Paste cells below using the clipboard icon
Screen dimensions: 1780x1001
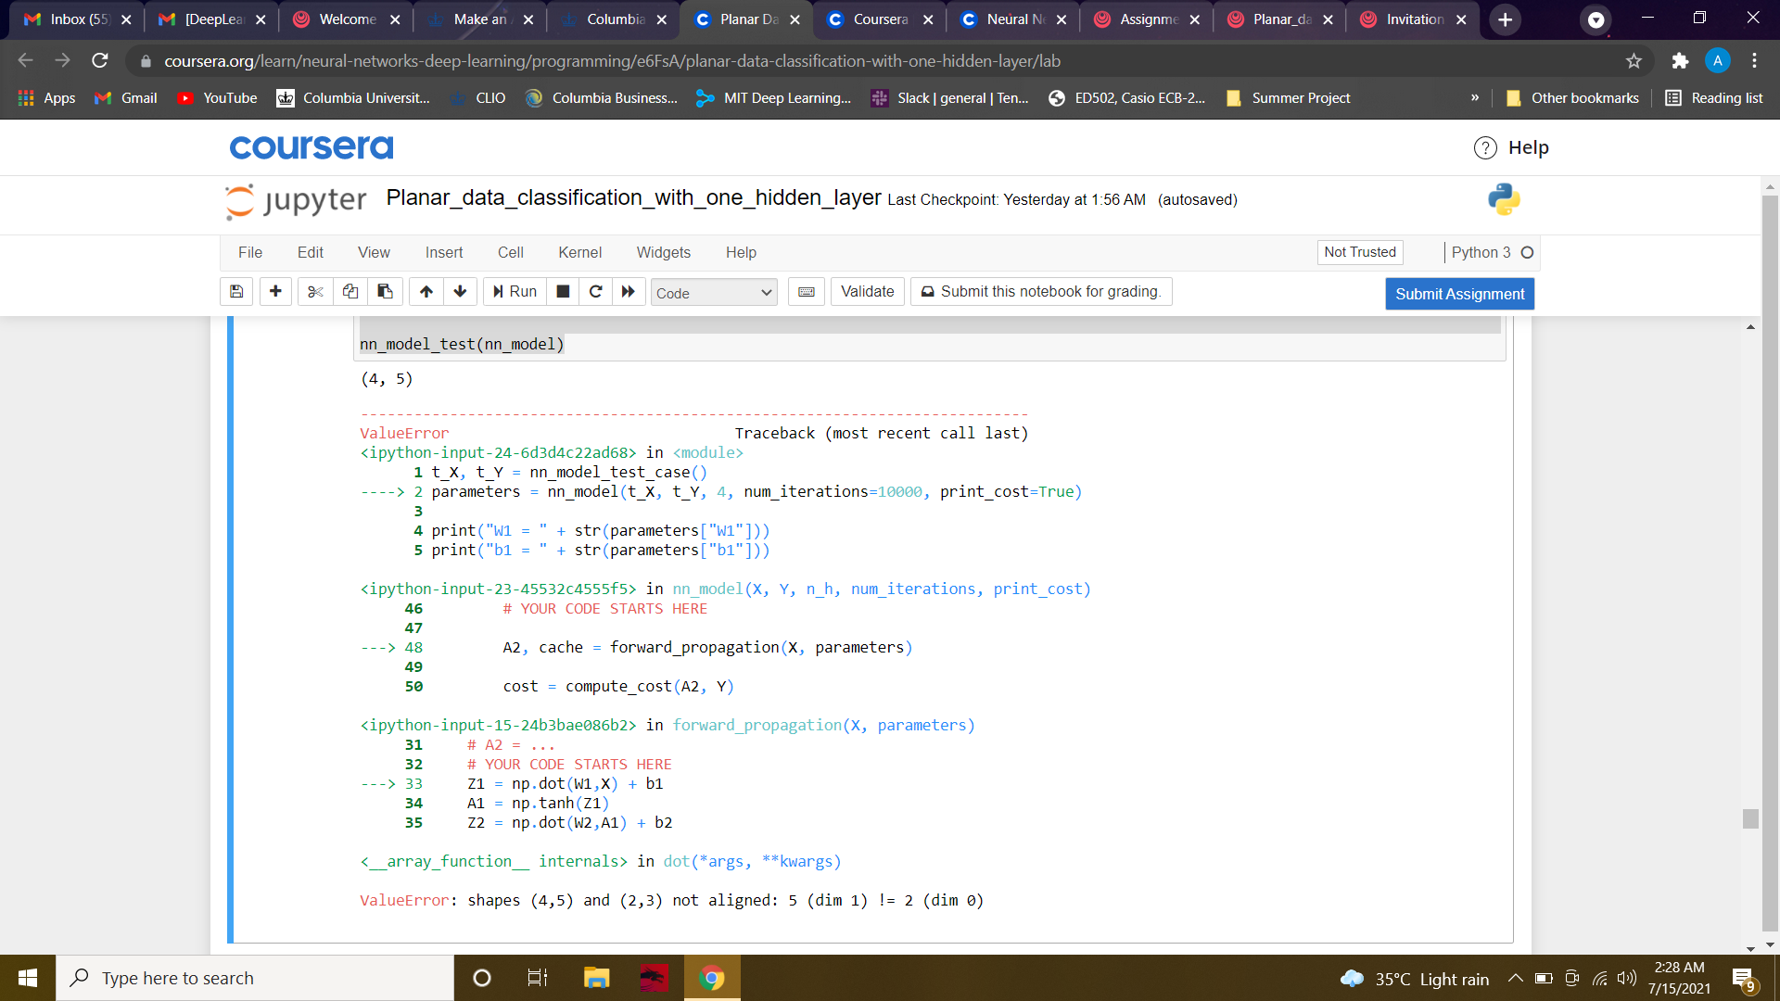pyautogui.click(x=385, y=292)
